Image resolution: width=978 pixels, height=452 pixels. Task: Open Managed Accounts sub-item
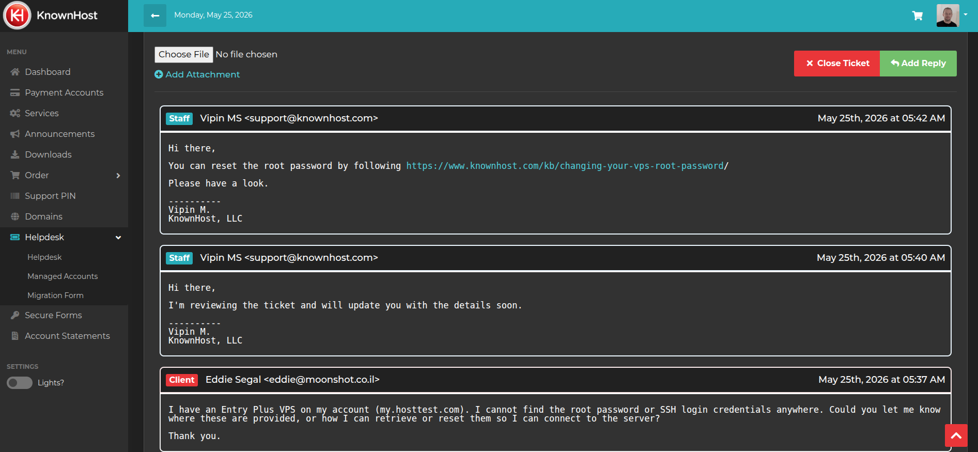[x=63, y=276]
